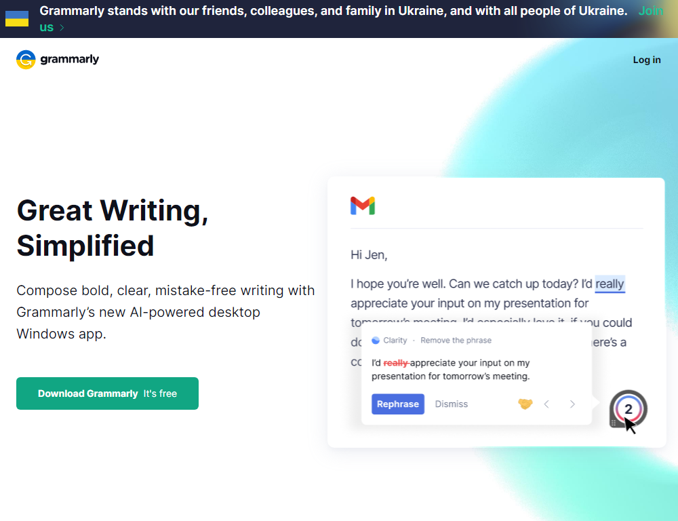Image resolution: width=678 pixels, height=521 pixels.
Task: Click the blue Clarity indicator icon
Action: click(x=376, y=341)
